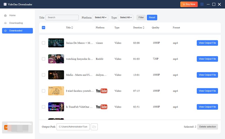Expand the Type Select All dropdown
Viewport: 225px width, 139px height.
[125, 17]
